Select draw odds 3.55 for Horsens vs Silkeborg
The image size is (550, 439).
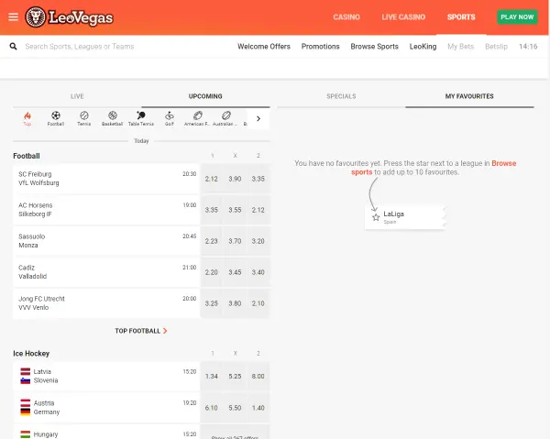235,210
